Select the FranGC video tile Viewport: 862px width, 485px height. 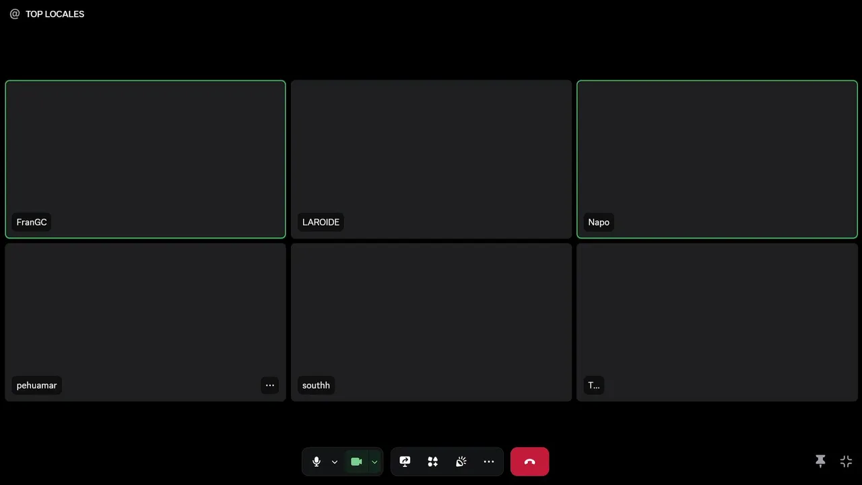pos(145,160)
